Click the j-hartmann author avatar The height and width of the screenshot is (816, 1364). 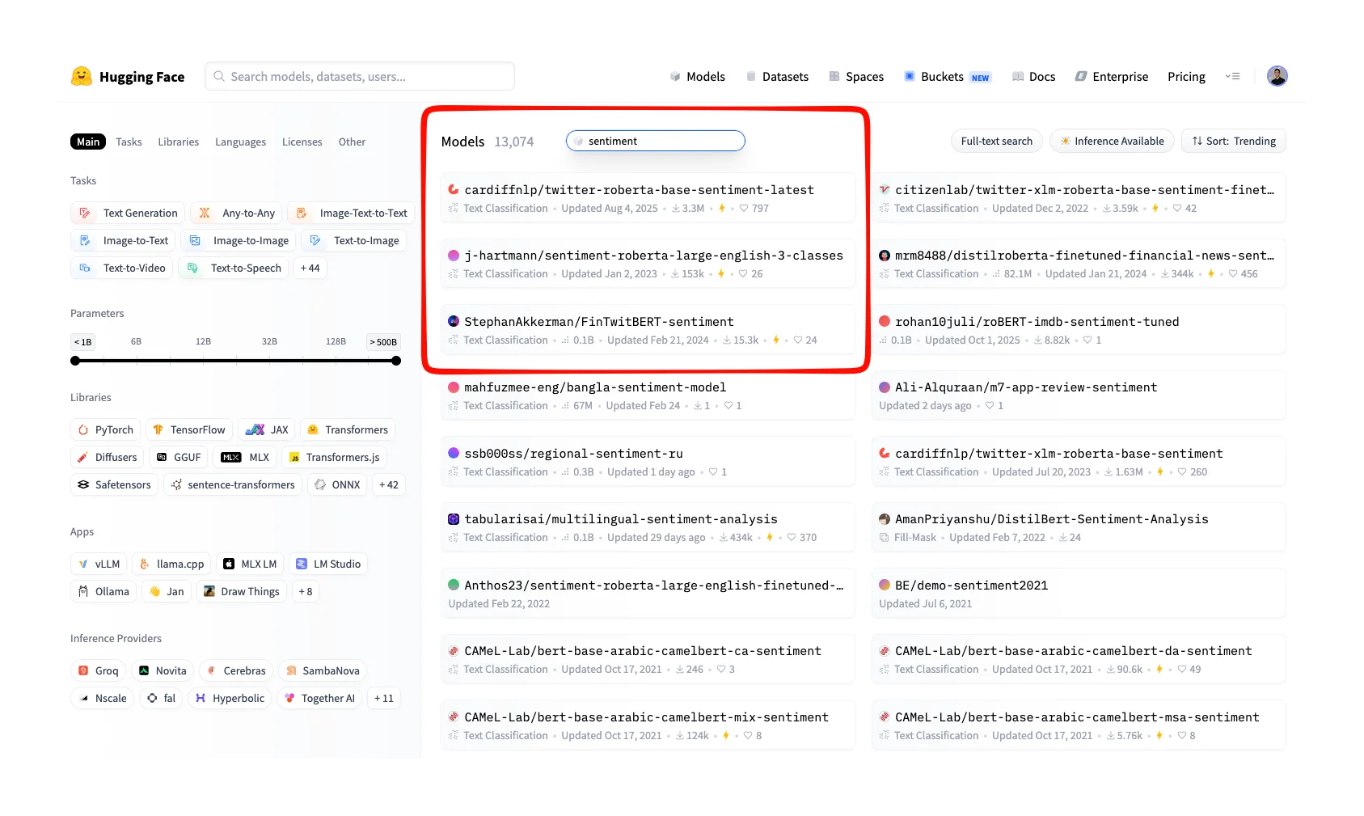point(454,255)
